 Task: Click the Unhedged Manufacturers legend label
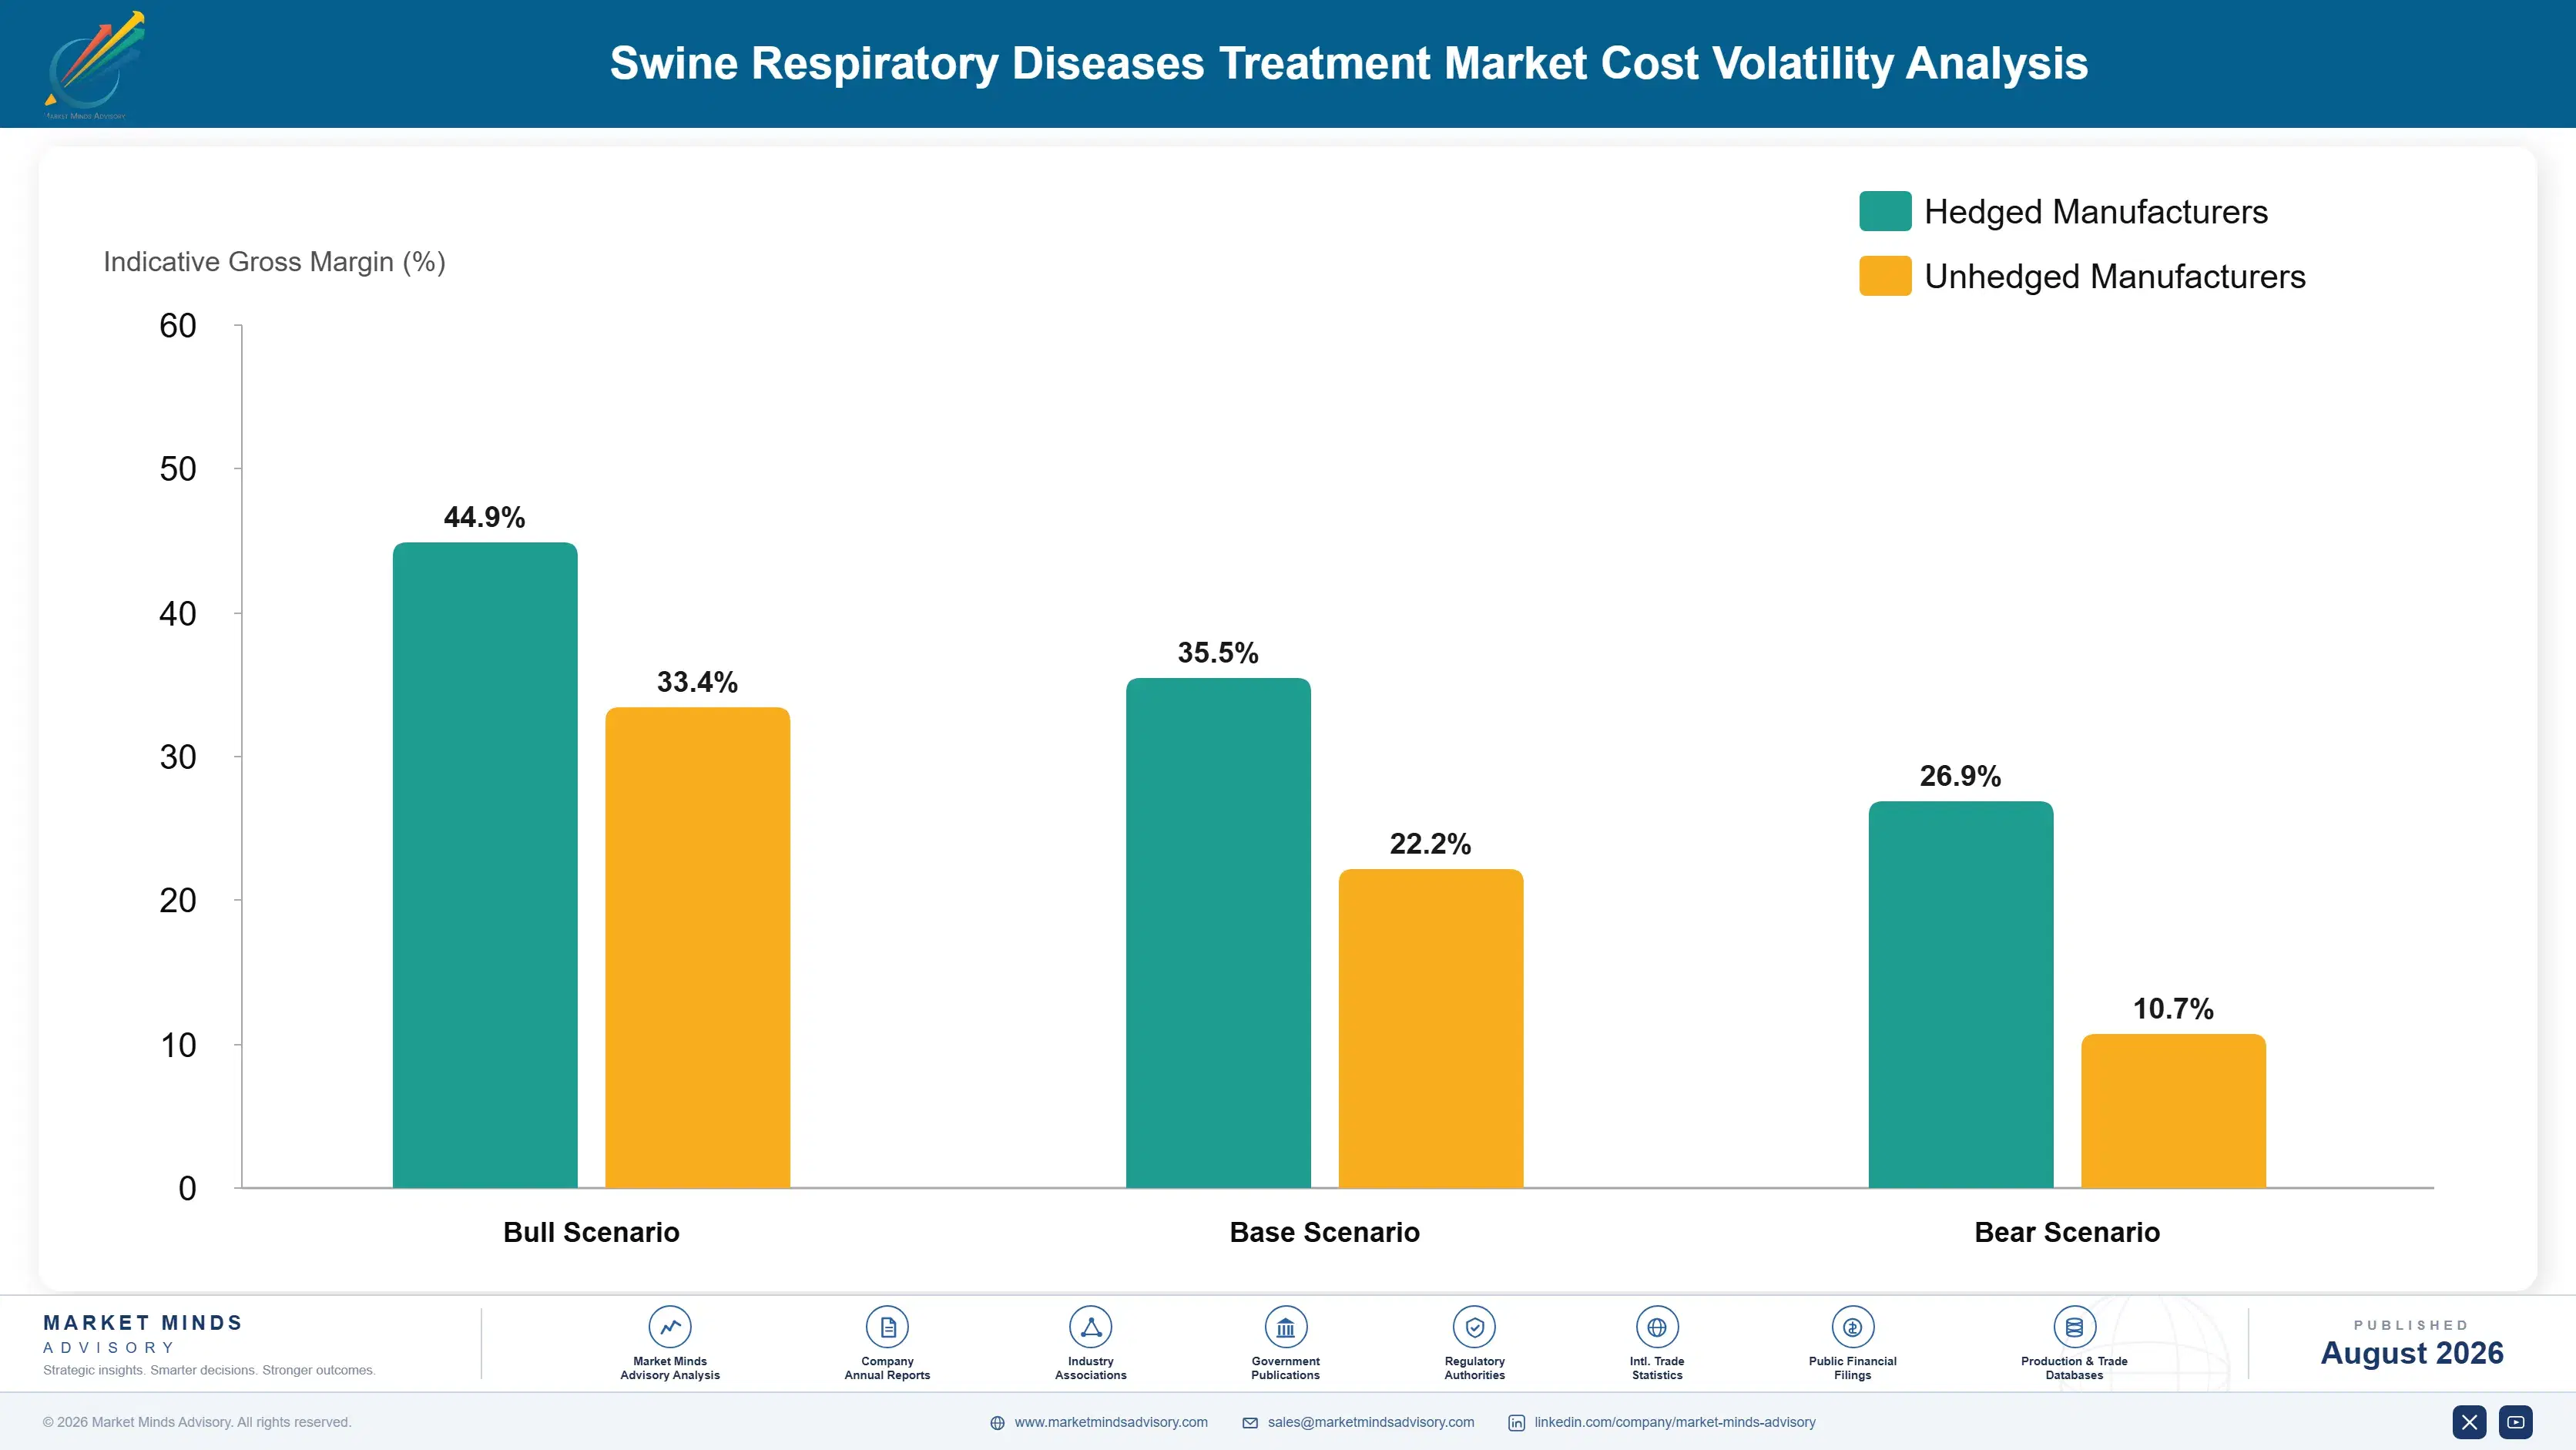[x=2115, y=277]
